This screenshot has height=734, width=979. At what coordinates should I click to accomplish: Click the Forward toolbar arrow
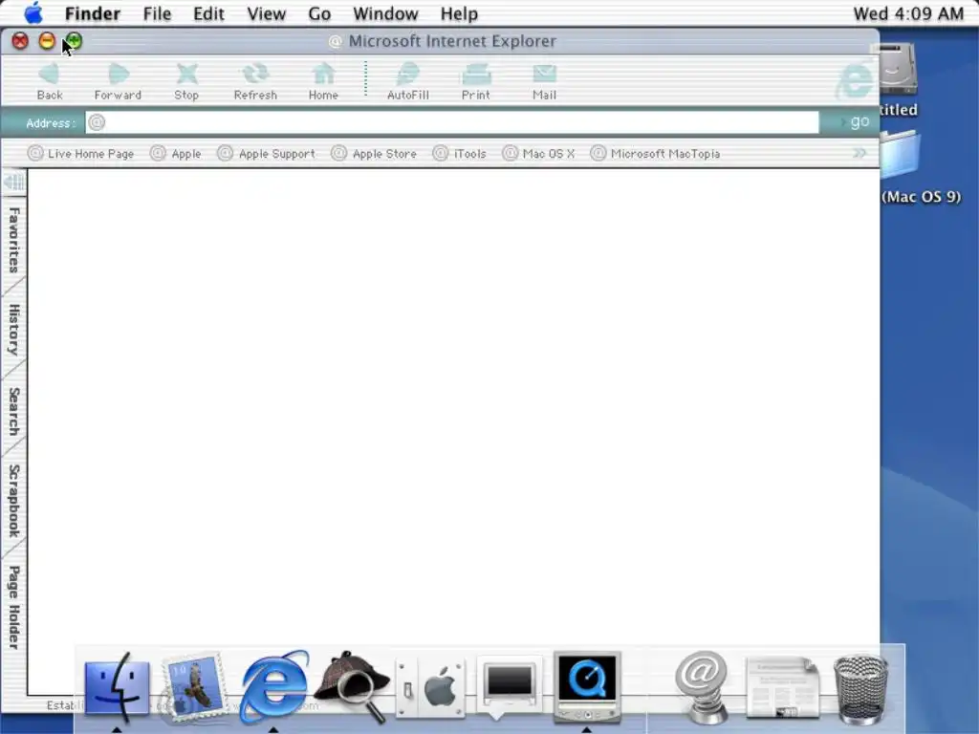click(x=118, y=80)
